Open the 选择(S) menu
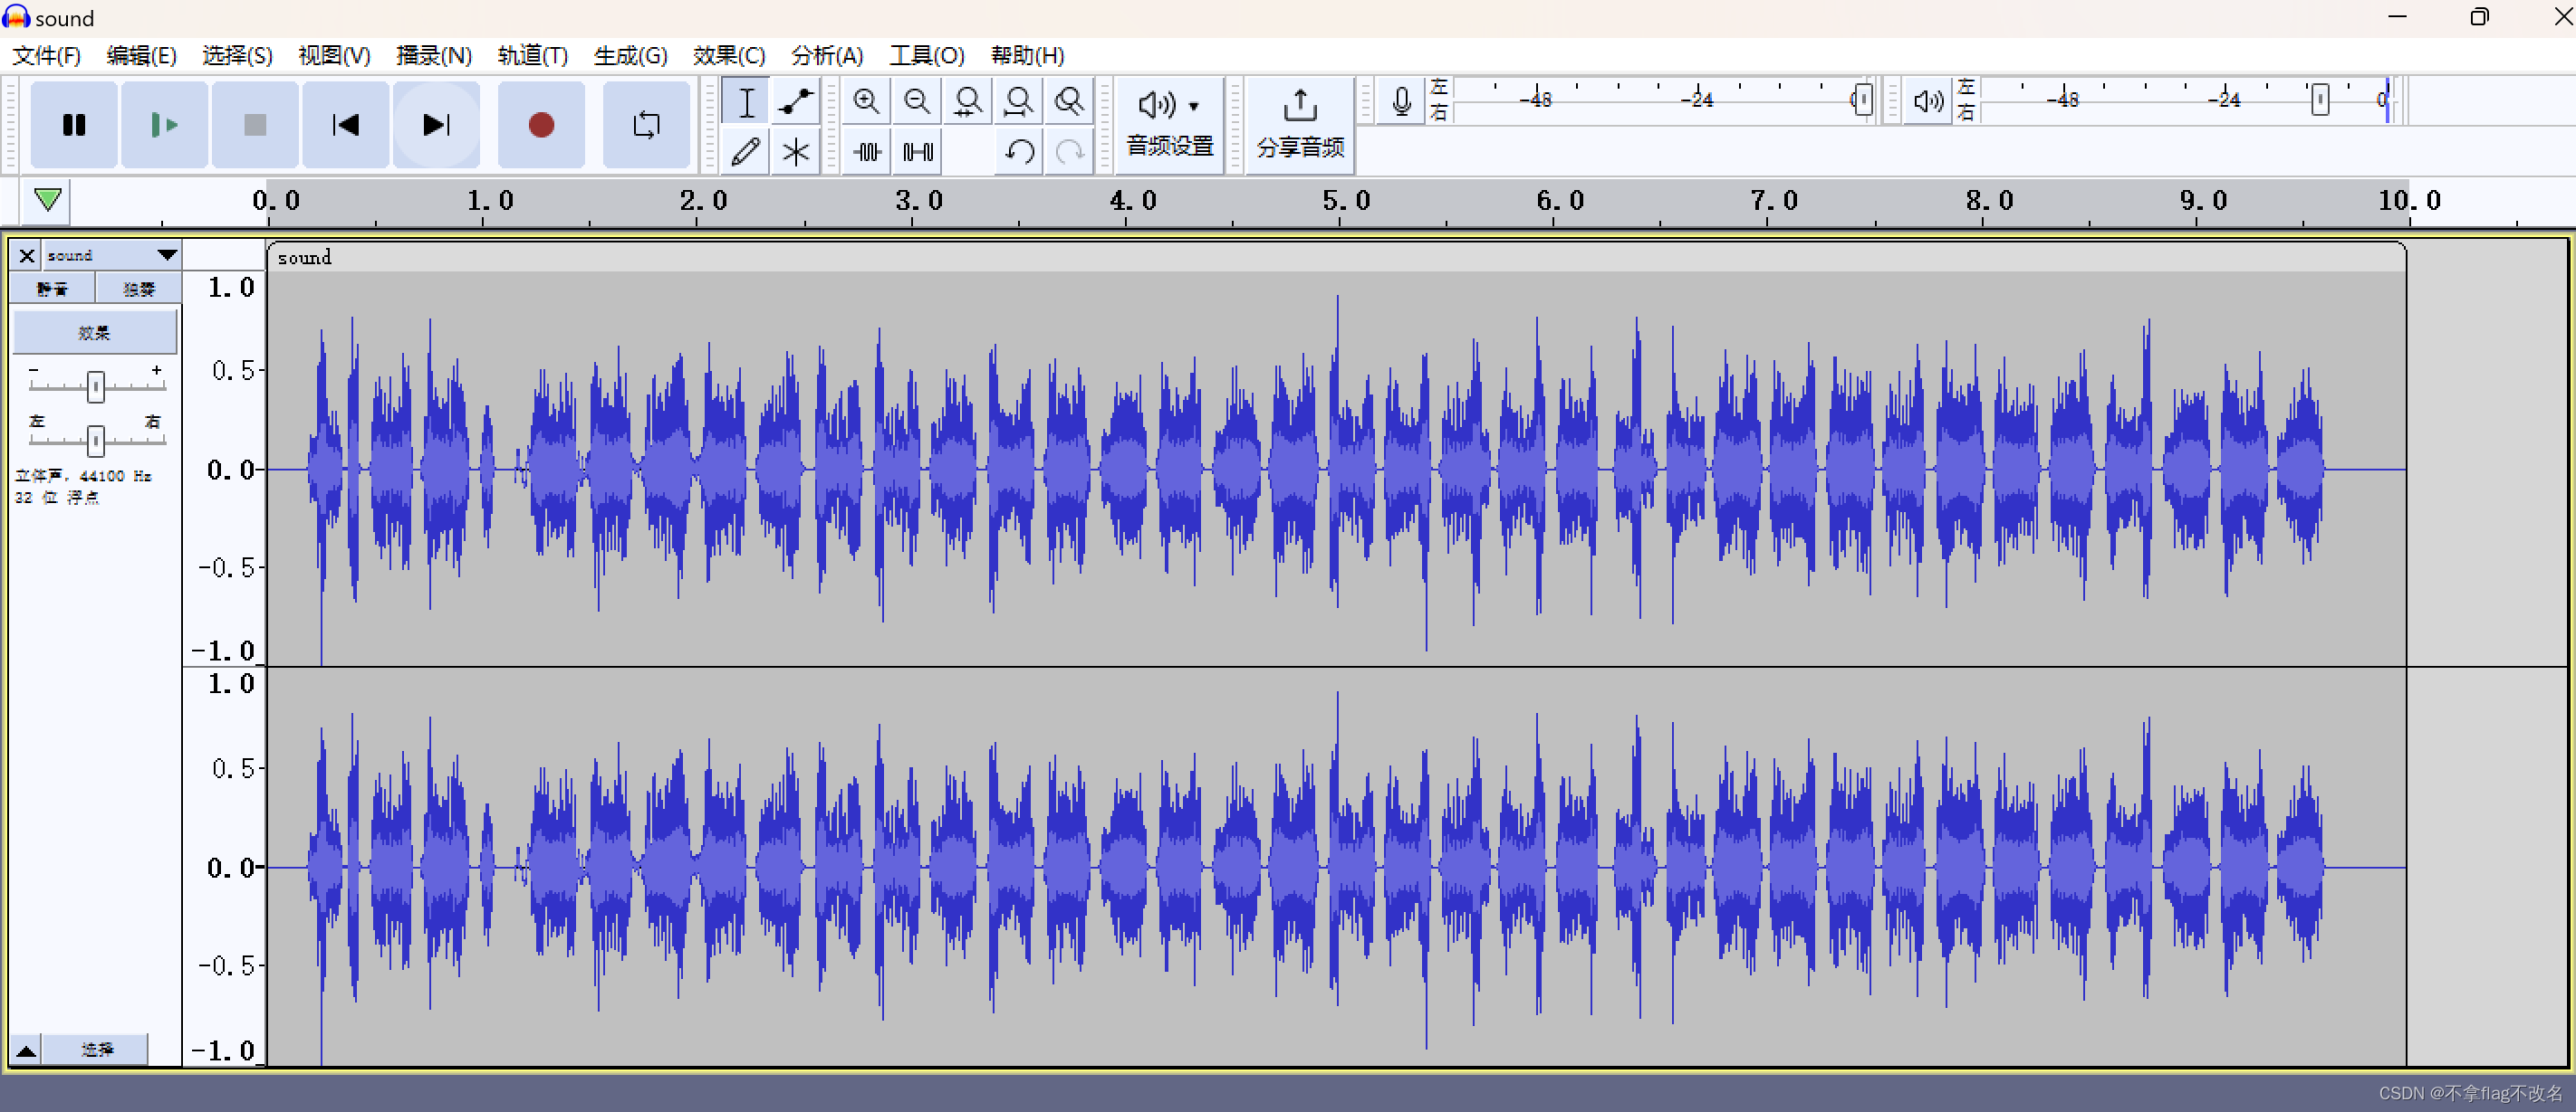Screen dimensions: 2576x1112 tap(237, 56)
